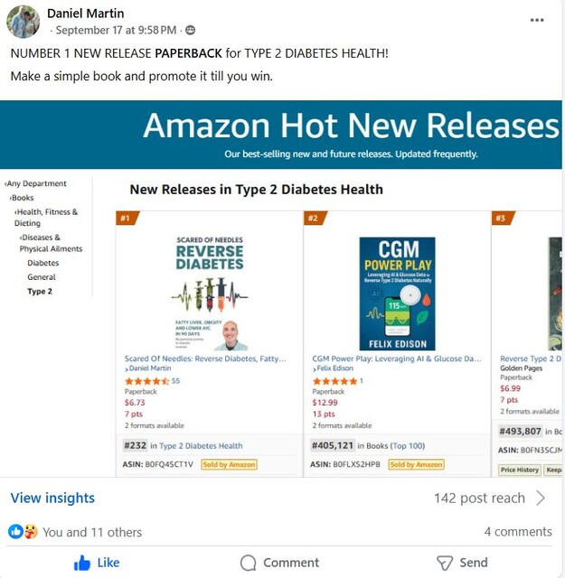Image resolution: width=565 pixels, height=578 pixels.
Task: Click the audience privacy icon beside timestamp
Action: point(191,30)
